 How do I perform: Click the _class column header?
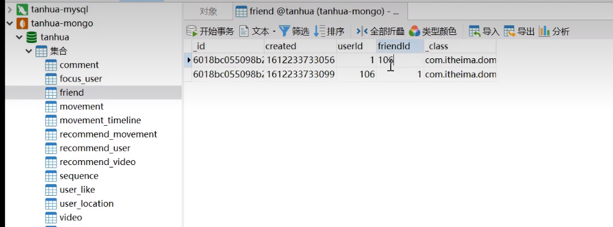click(x=460, y=46)
